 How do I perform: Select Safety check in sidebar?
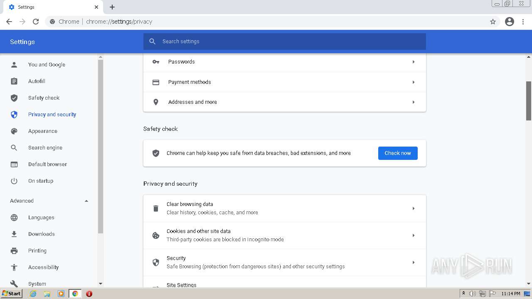pos(44,98)
